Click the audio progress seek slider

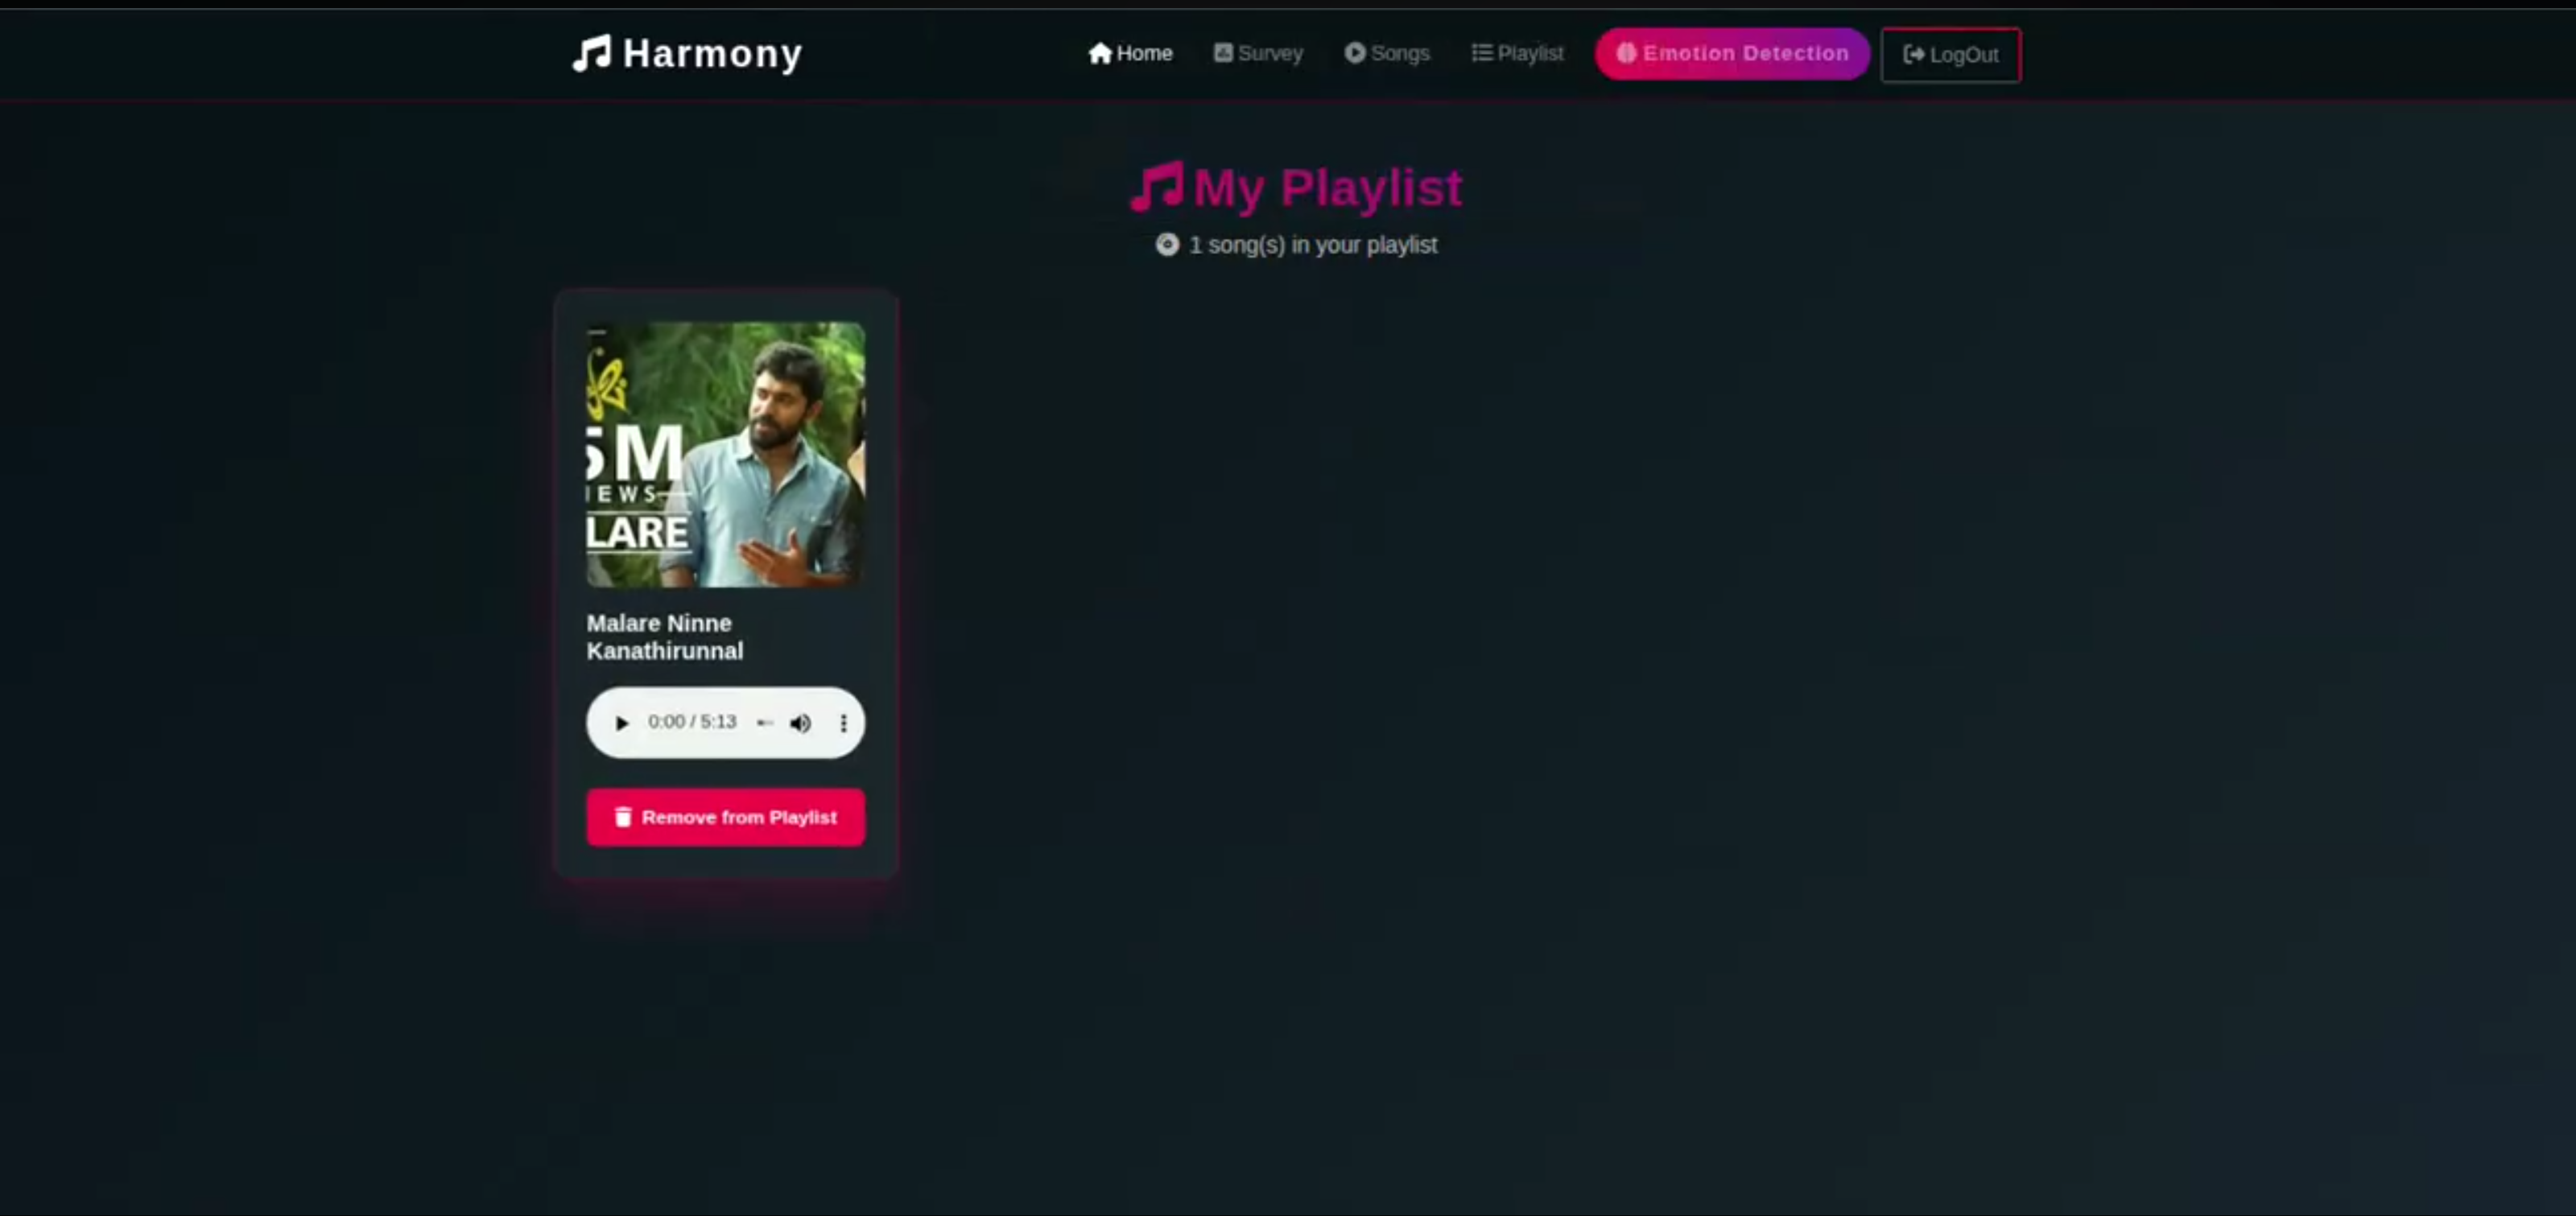[765, 723]
